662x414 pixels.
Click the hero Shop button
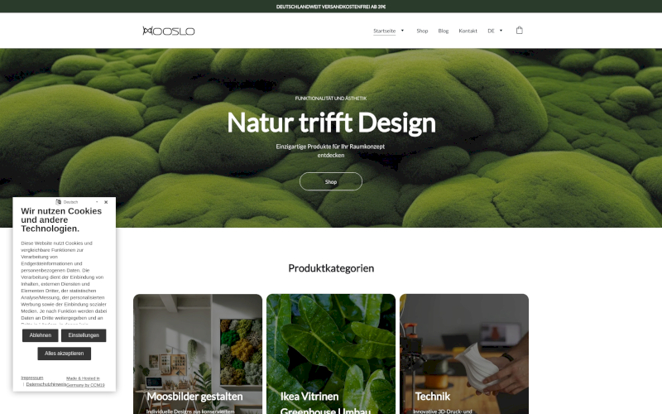331,181
